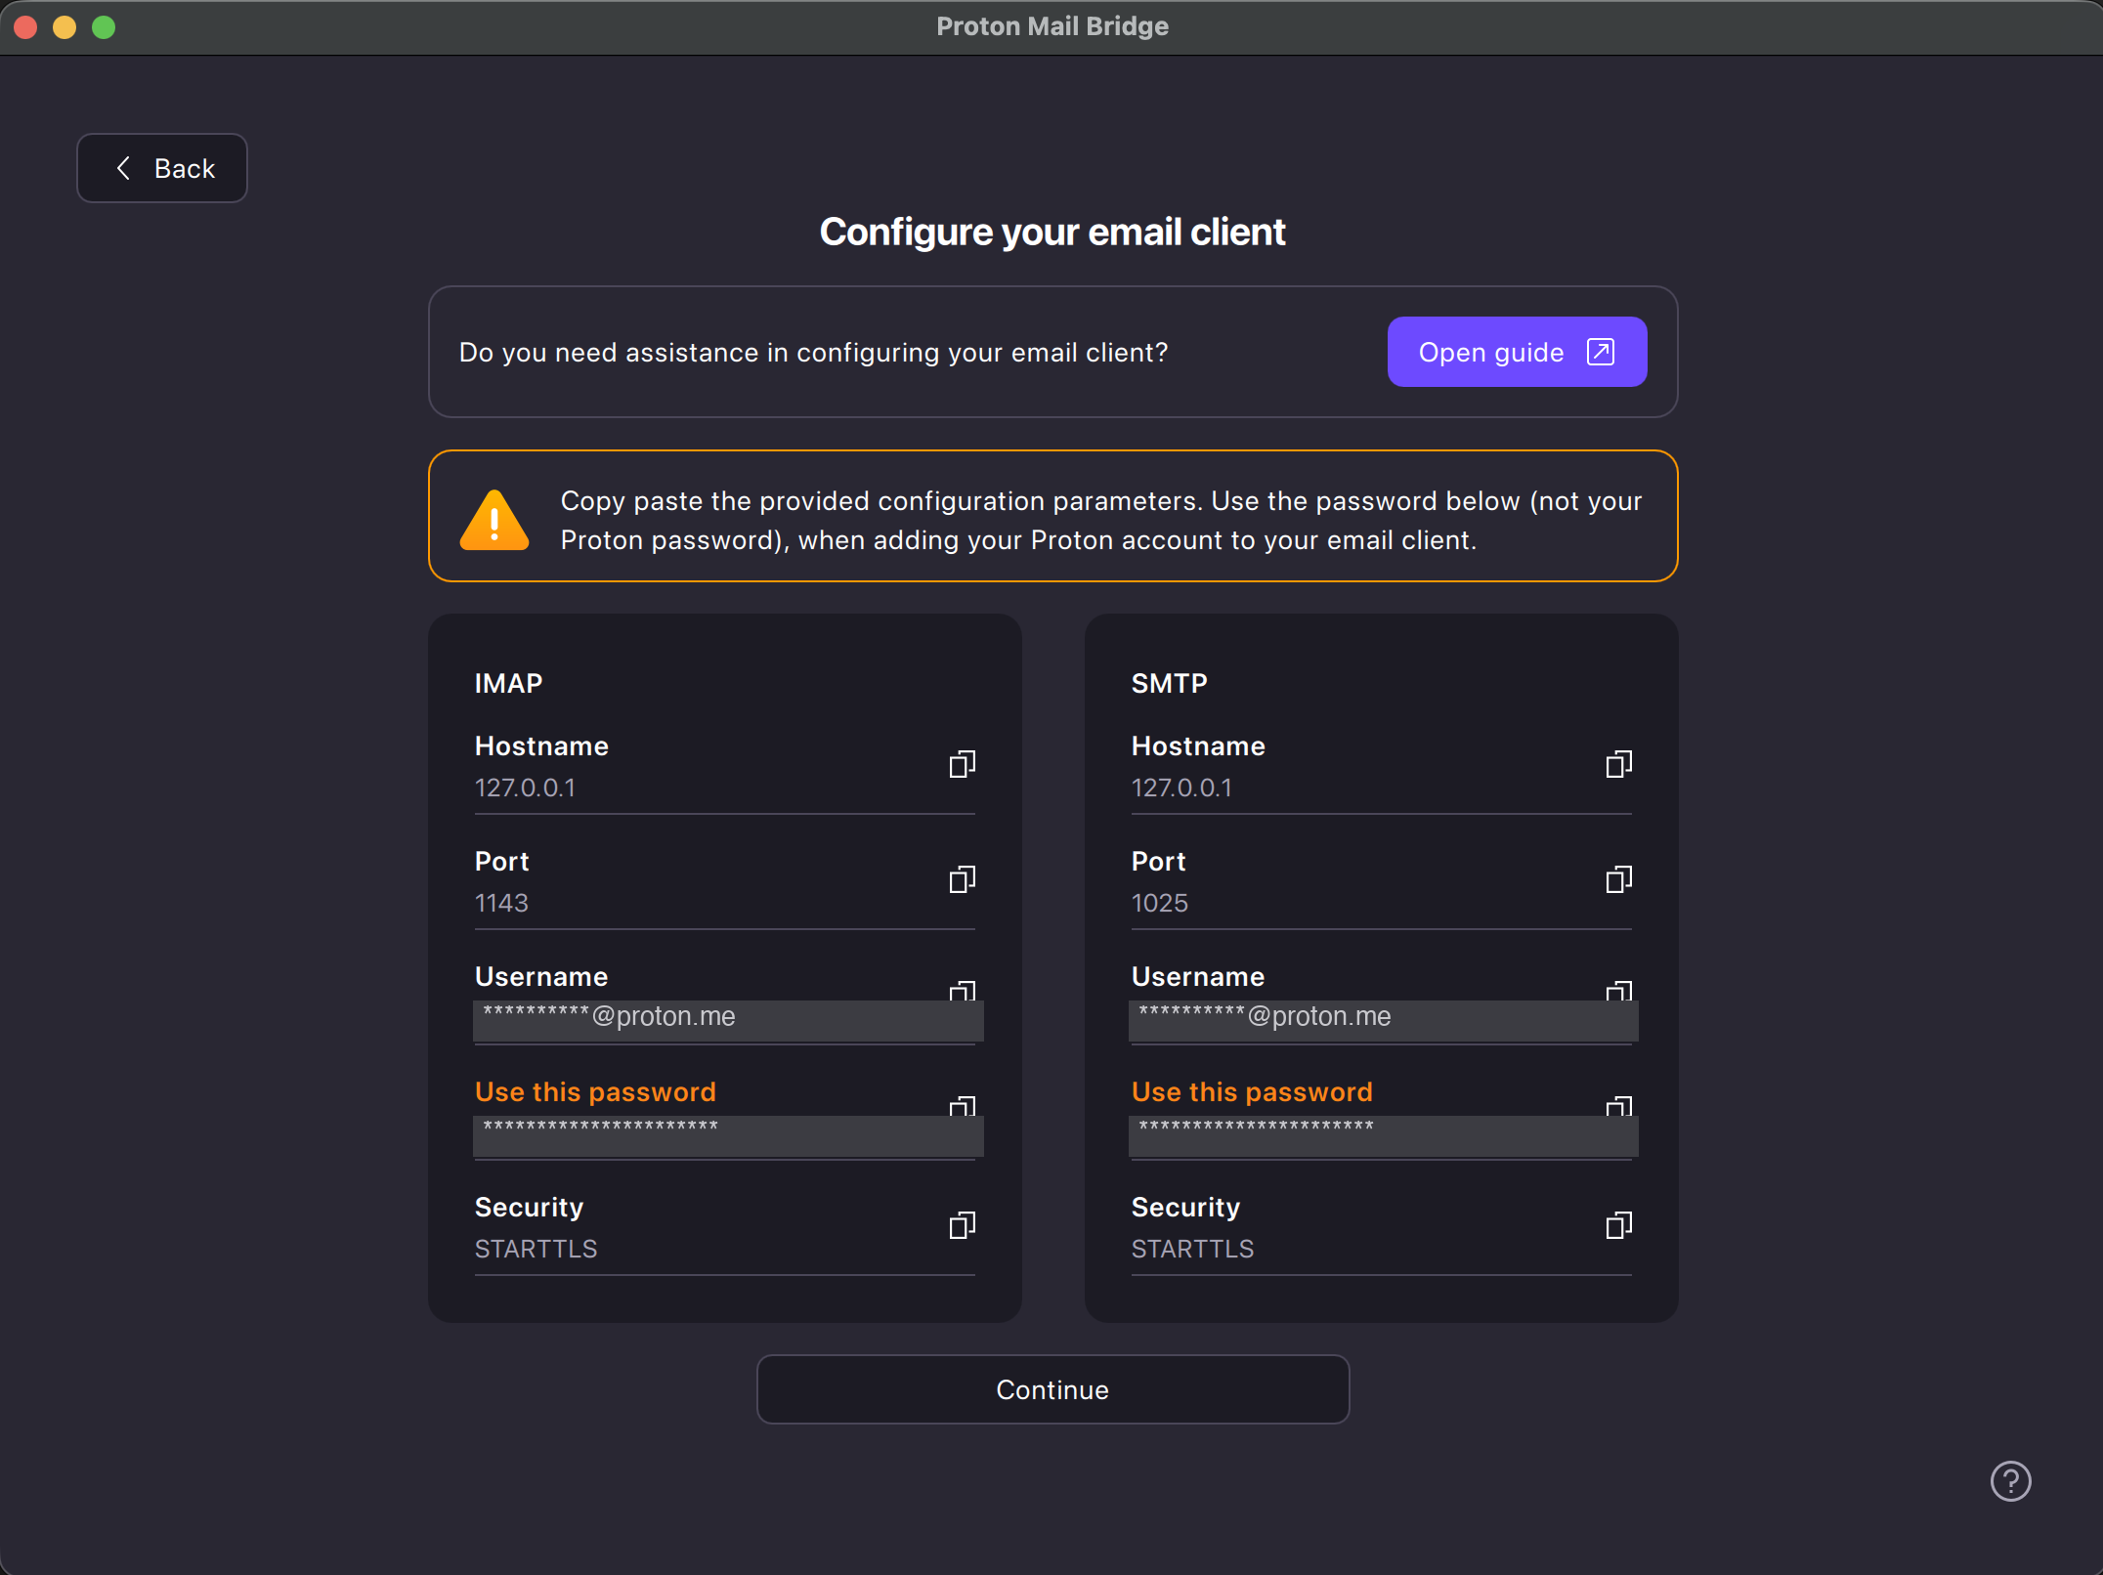2103x1575 pixels.
Task: Copy the SMTP hostname value
Action: (x=1619, y=764)
